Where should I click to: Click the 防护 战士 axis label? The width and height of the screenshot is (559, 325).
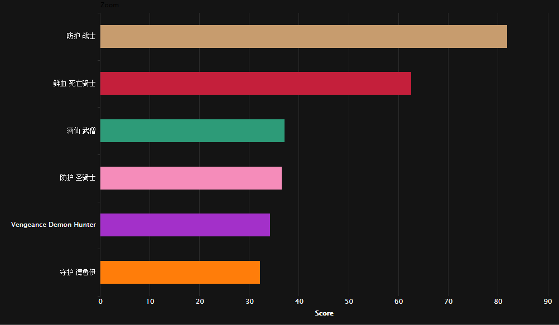click(x=81, y=36)
